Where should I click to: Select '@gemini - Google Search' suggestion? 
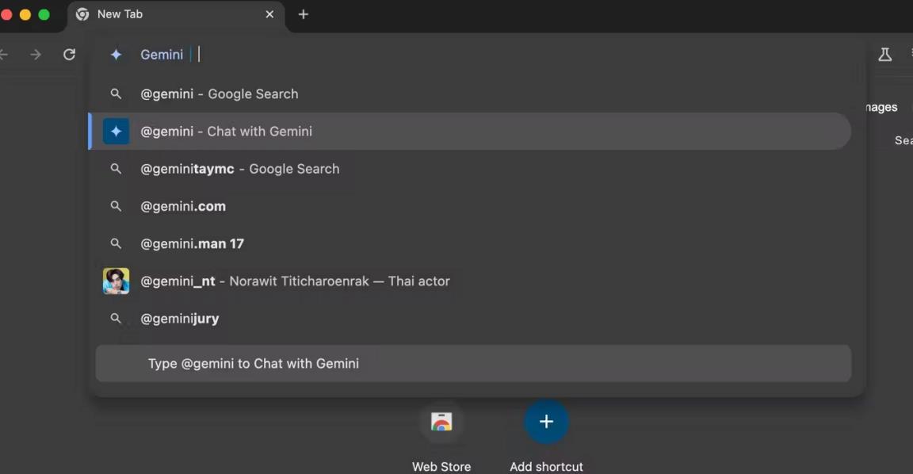point(220,94)
